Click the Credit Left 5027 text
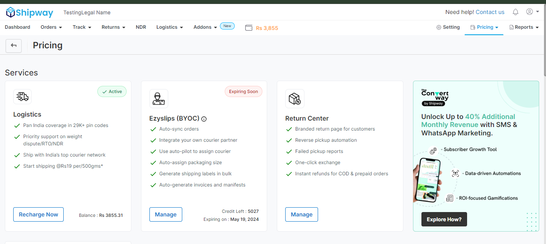The image size is (546, 244). (240, 211)
